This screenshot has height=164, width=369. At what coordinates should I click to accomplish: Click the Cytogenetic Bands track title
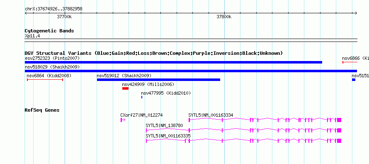coord(49,31)
